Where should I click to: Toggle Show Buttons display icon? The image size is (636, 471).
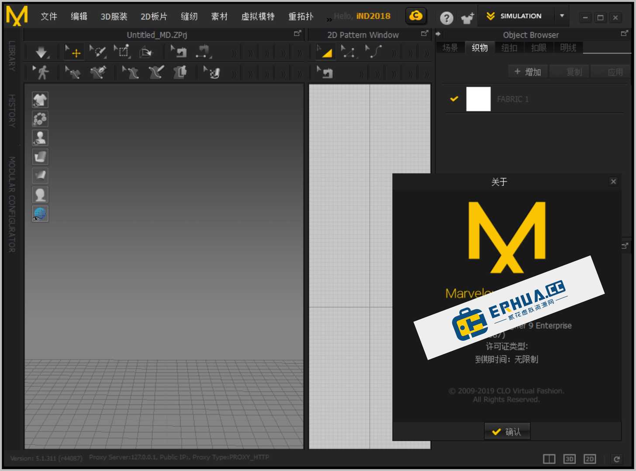coord(40,119)
